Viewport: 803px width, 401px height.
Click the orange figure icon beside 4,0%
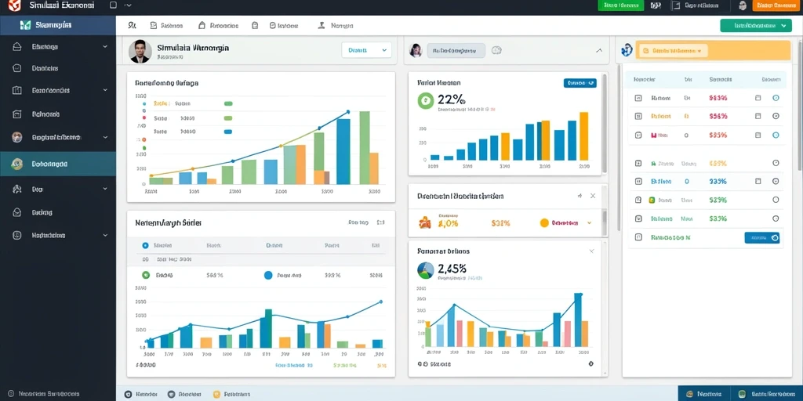pyautogui.click(x=424, y=223)
